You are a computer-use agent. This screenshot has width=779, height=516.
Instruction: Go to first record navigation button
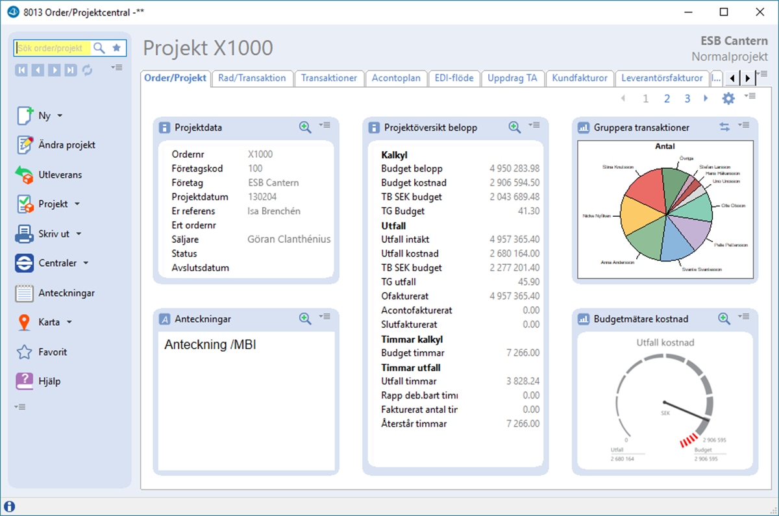21,69
